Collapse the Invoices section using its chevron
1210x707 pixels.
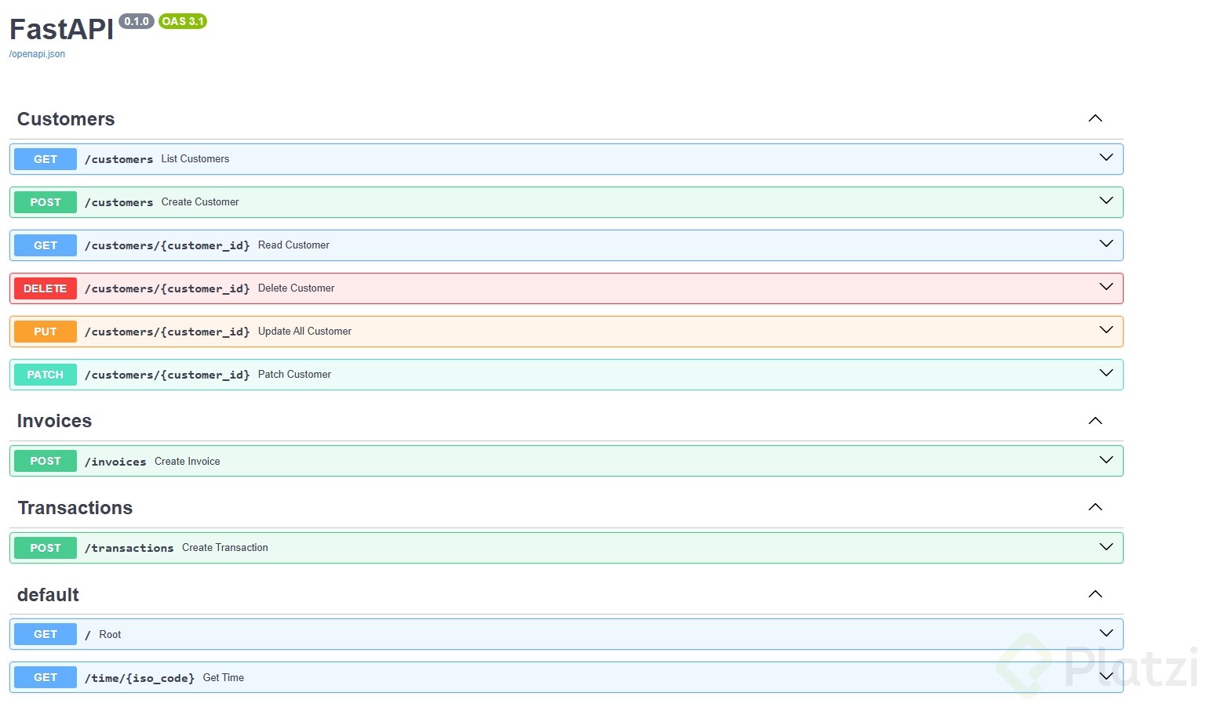coord(1095,421)
